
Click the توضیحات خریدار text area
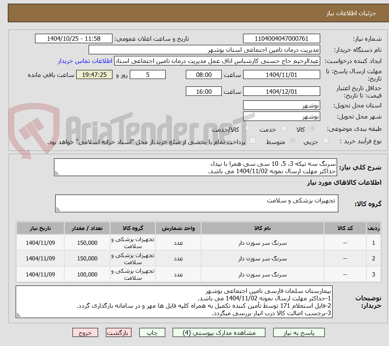point(174,302)
